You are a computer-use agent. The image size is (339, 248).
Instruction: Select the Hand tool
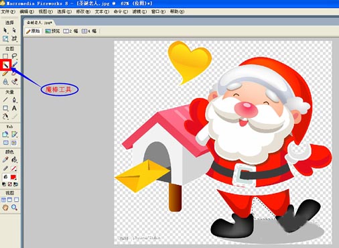[x=5, y=207]
